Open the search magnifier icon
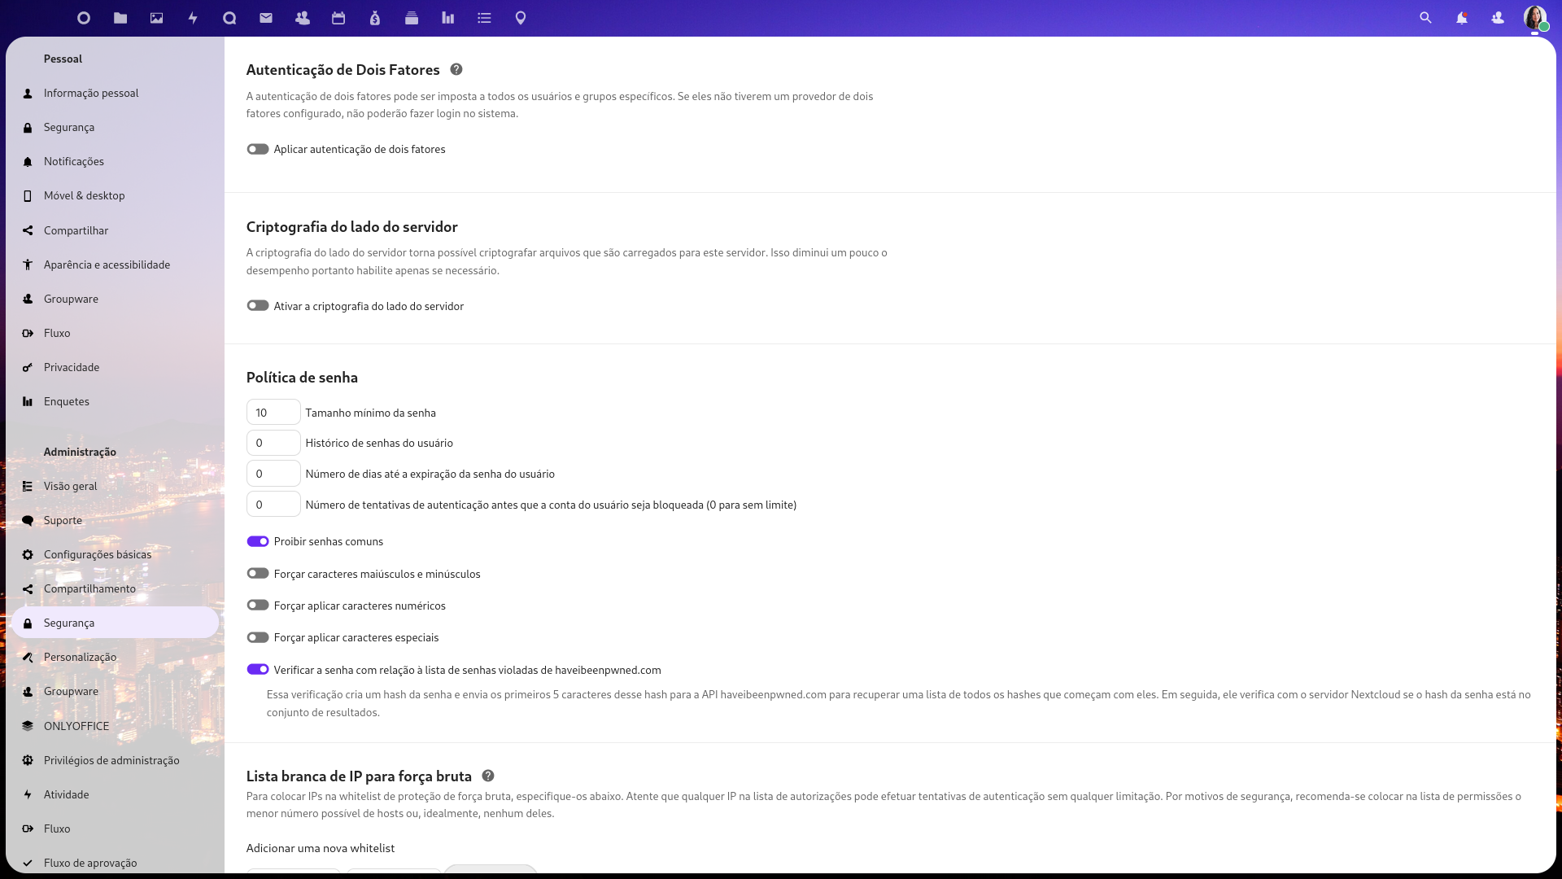The width and height of the screenshot is (1562, 879). pyautogui.click(x=1425, y=18)
